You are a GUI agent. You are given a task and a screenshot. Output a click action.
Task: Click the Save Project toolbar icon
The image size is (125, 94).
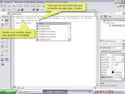point(22,10)
